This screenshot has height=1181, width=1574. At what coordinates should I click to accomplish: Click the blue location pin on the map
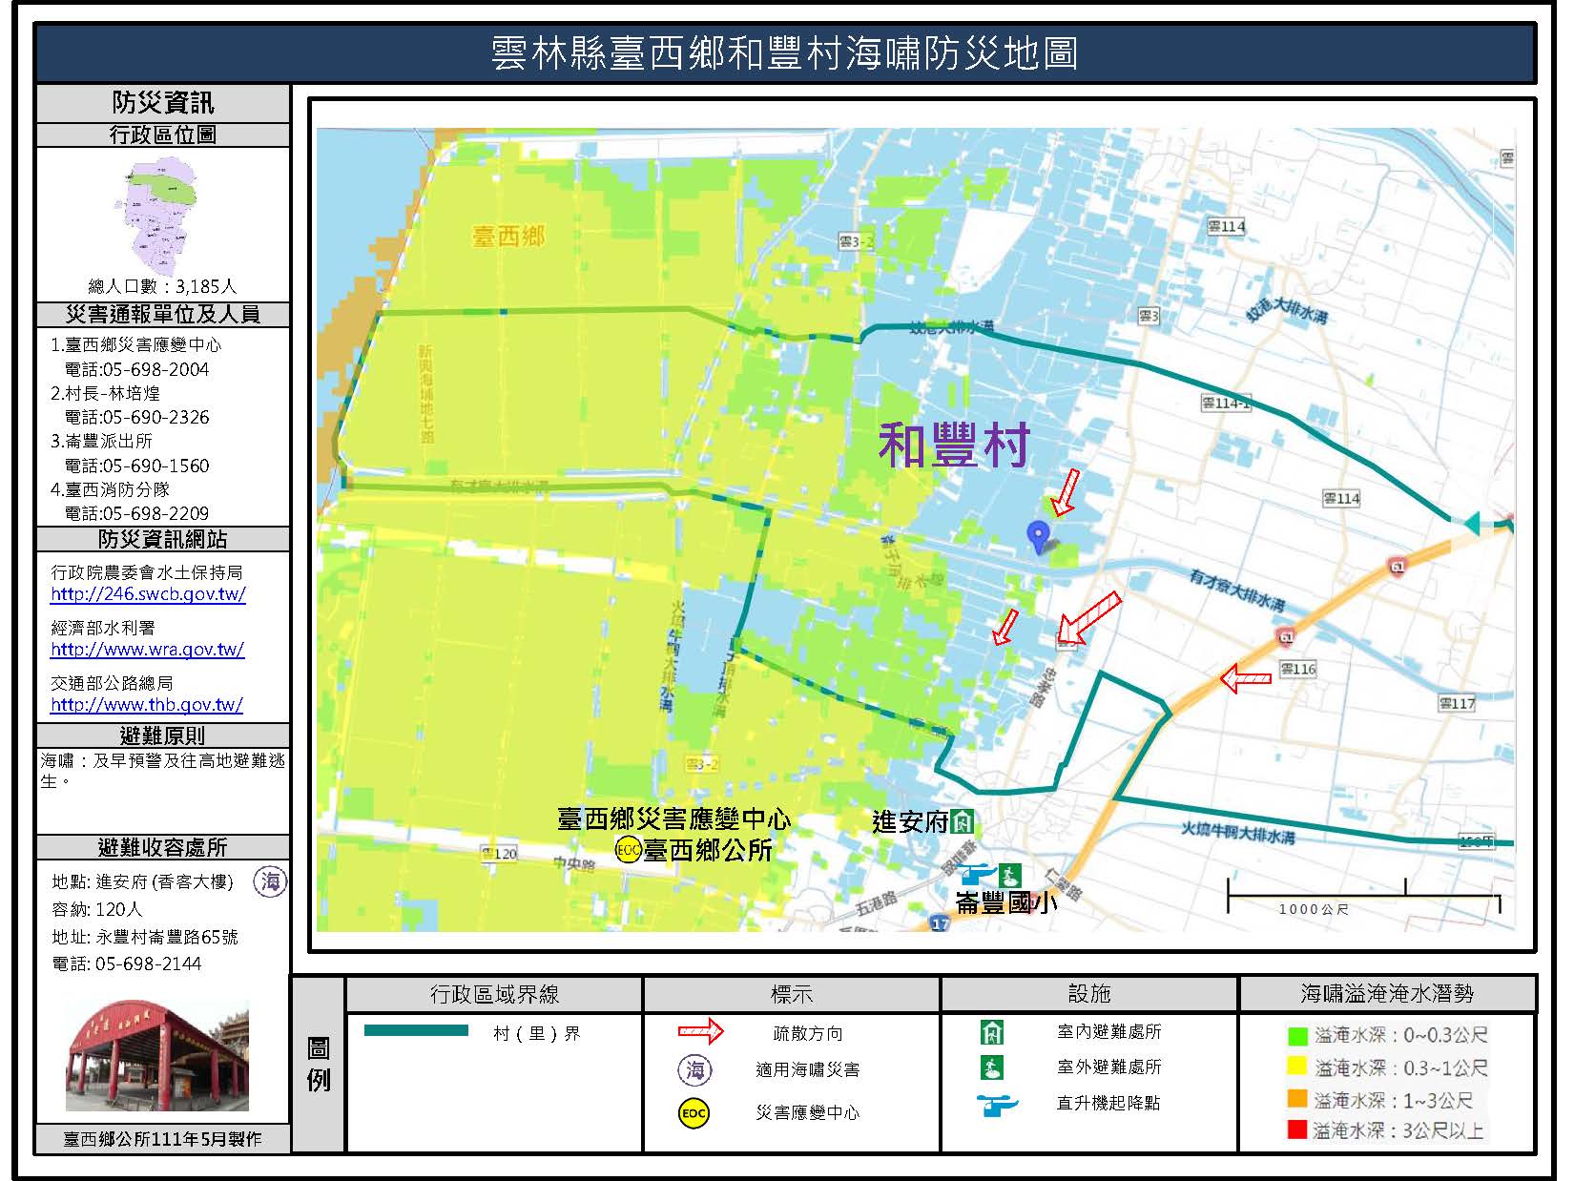point(1039,537)
